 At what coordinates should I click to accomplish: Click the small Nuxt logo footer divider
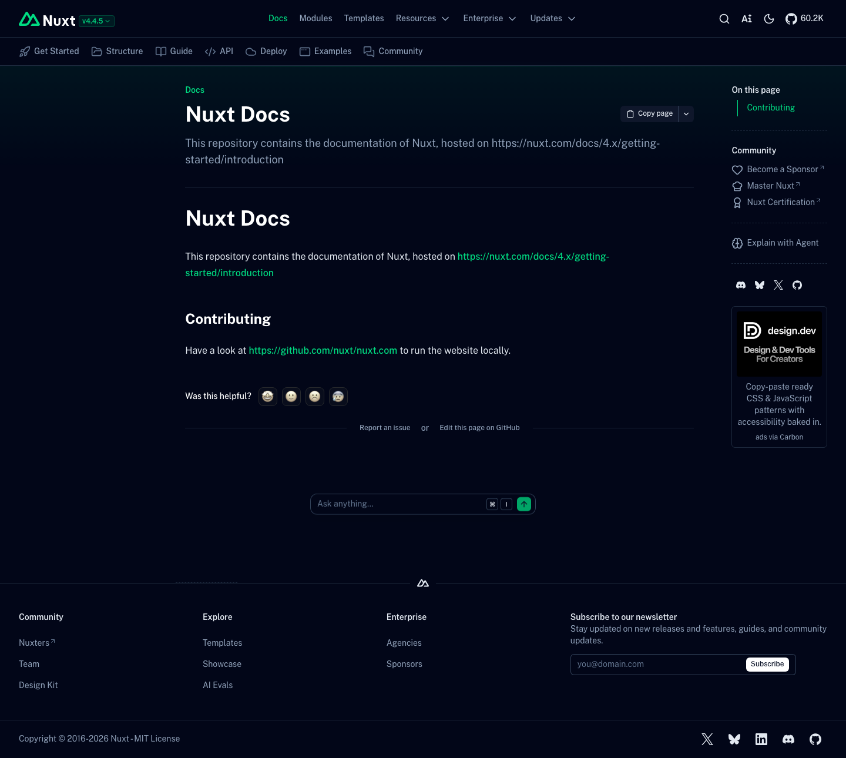tap(423, 583)
